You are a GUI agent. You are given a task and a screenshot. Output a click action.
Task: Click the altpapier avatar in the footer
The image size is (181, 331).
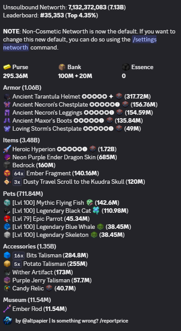coord(8,321)
